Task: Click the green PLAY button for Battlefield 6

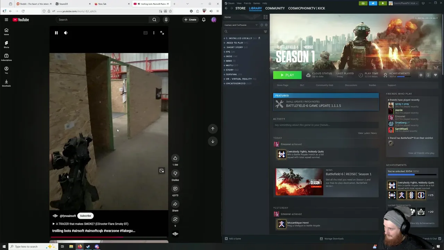Action: pos(287,75)
